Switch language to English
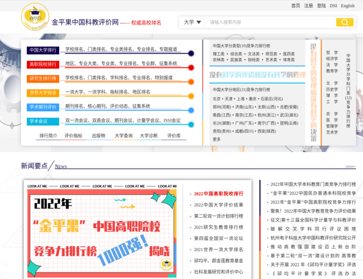363x279 pixels. (x=347, y=6)
